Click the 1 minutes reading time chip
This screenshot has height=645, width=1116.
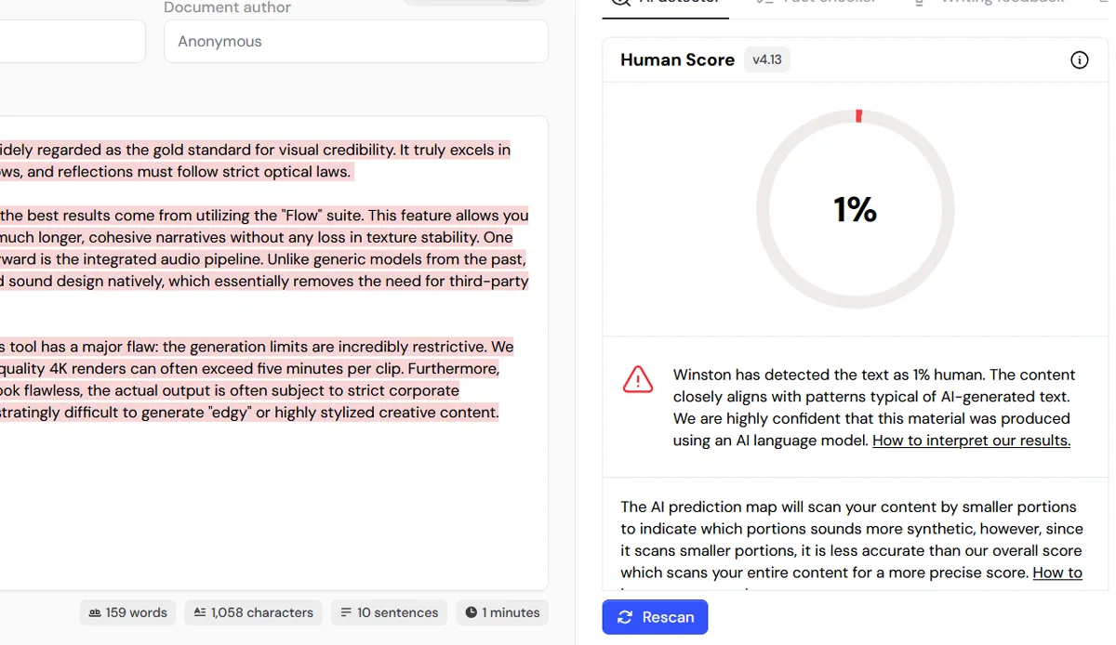pyautogui.click(x=502, y=612)
